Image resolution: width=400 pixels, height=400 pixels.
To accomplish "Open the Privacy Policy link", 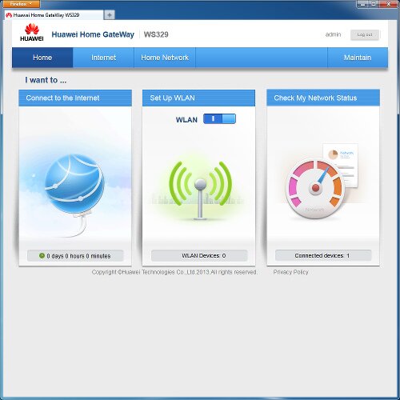I will (290, 272).
